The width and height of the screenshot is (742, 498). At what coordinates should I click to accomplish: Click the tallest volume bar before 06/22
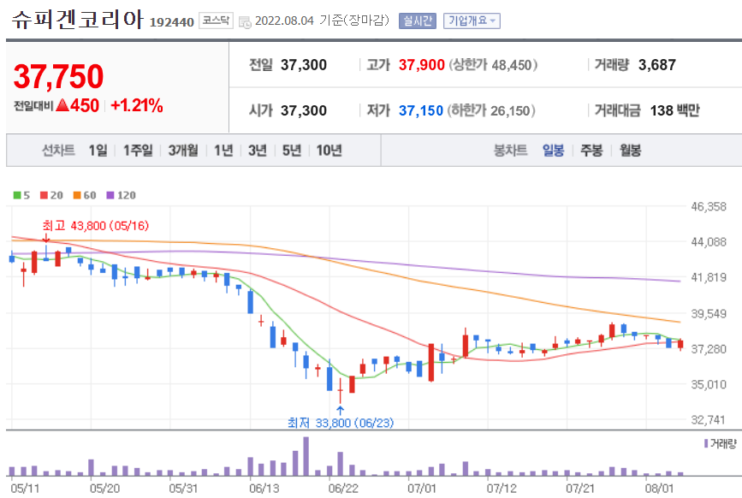point(306,456)
